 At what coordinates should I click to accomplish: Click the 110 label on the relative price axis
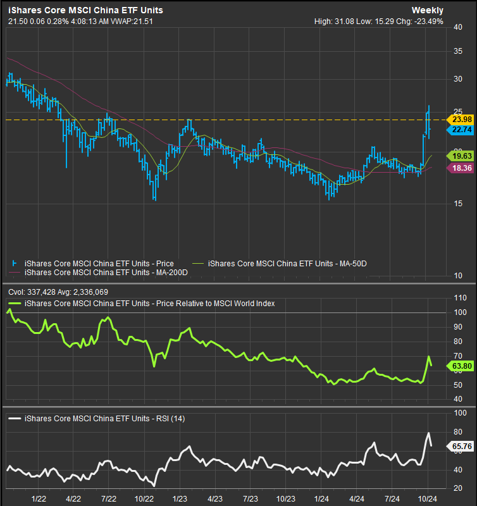(x=460, y=298)
